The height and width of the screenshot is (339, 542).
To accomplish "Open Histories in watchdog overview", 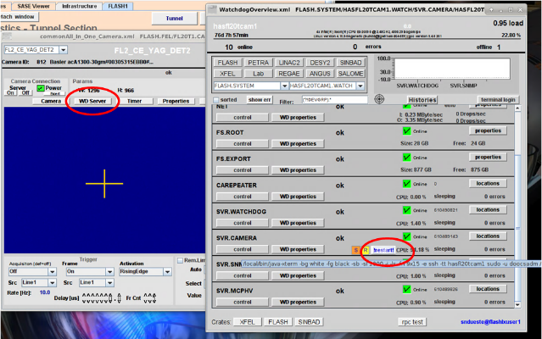I will pyautogui.click(x=422, y=99).
